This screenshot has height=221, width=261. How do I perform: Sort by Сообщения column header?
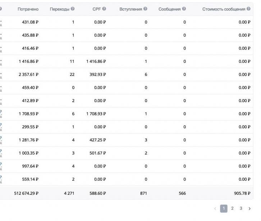tap(169, 9)
